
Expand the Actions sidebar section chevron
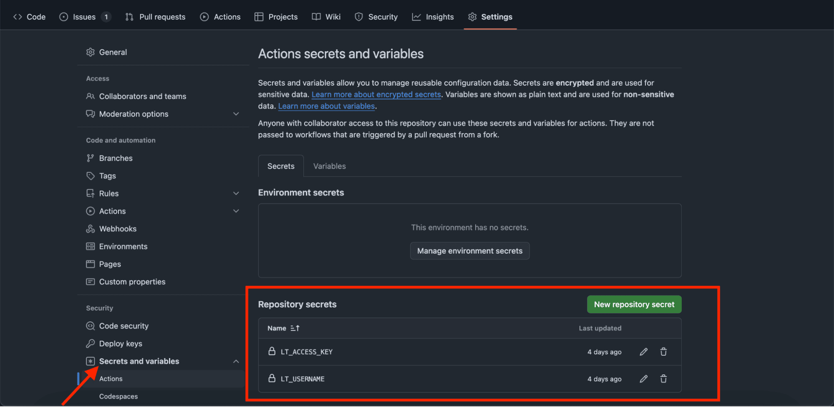pyautogui.click(x=236, y=211)
